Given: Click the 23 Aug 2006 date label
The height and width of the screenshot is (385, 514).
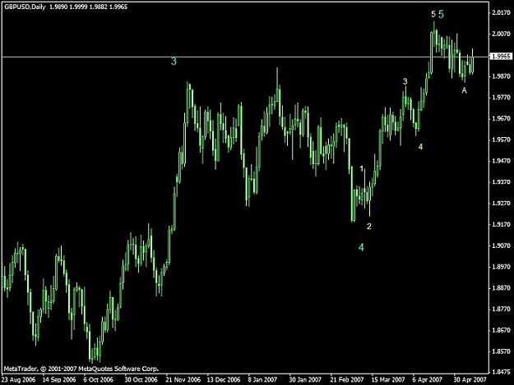Looking at the screenshot, I should (18, 380).
